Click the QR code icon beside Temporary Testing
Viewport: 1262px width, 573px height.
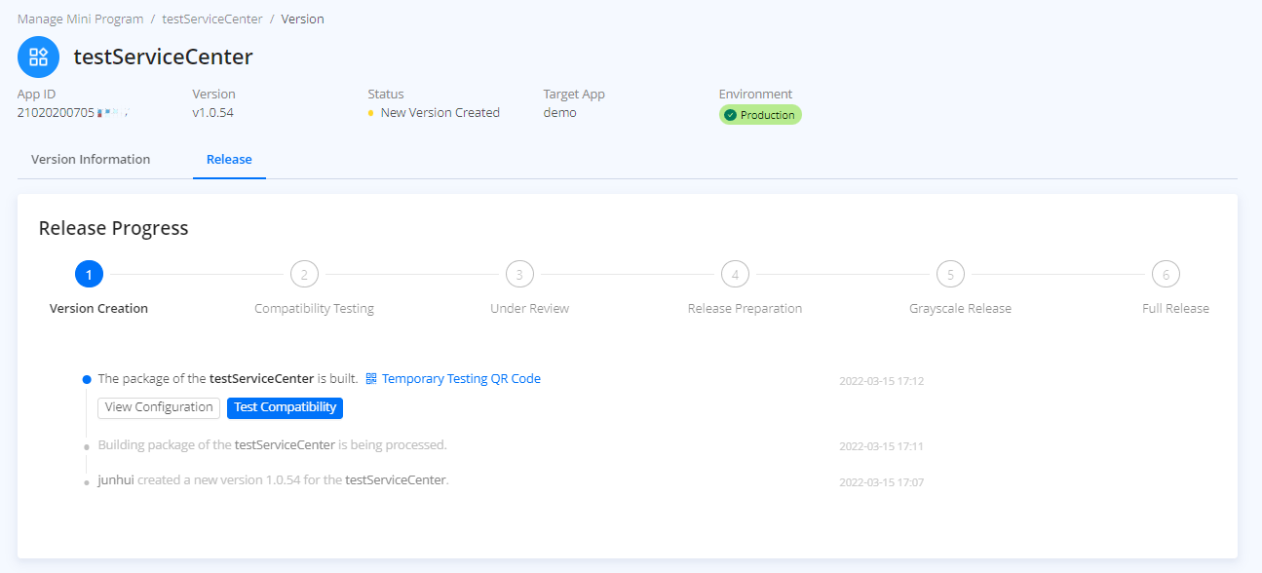[371, 379]
